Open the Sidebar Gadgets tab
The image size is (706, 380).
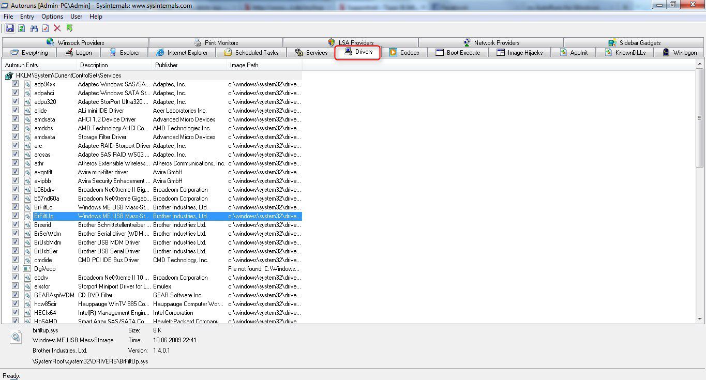[x=634, y=43]
